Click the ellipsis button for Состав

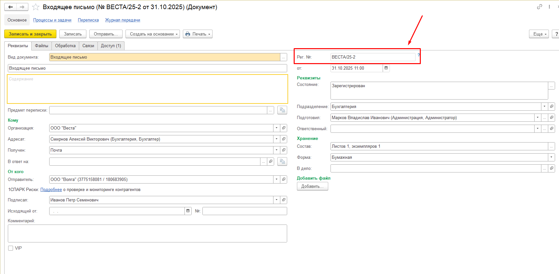[552, 146]
